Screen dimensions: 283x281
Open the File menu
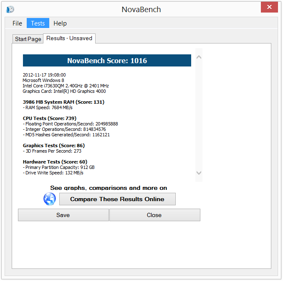[x=17, y=23]
